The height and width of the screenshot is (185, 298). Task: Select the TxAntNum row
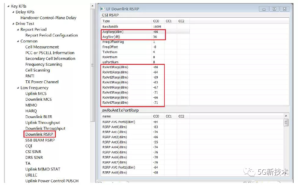click(145, 52)
